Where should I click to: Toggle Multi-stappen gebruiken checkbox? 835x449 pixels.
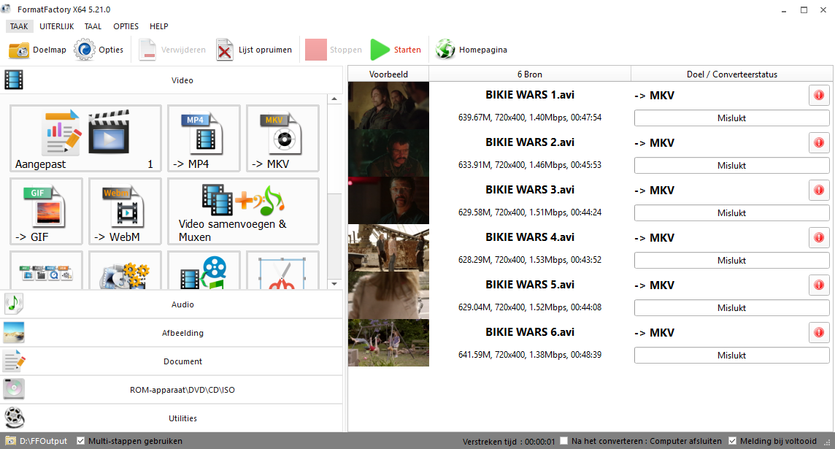click(81, 441)
